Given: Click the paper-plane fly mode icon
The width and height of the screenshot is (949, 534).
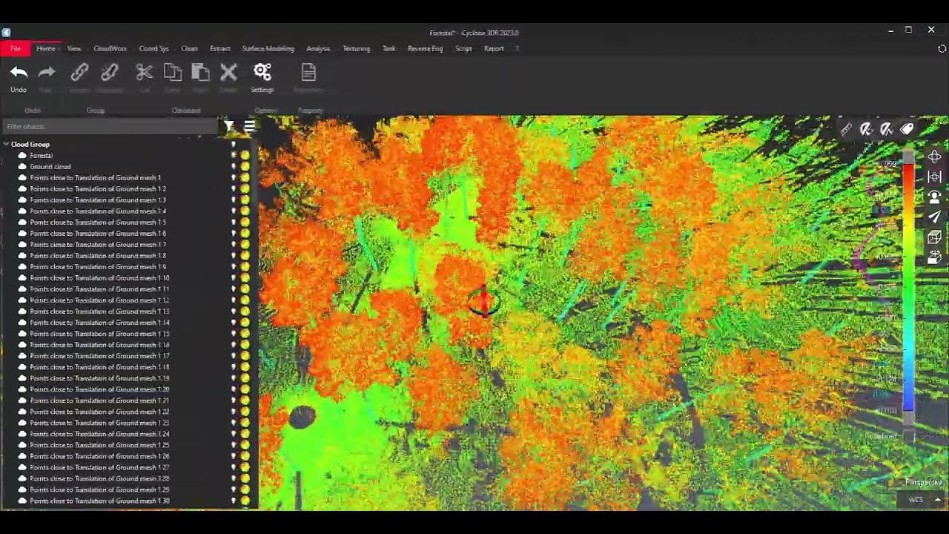Looking at the screenshot, I should click(x=934, y=217).
